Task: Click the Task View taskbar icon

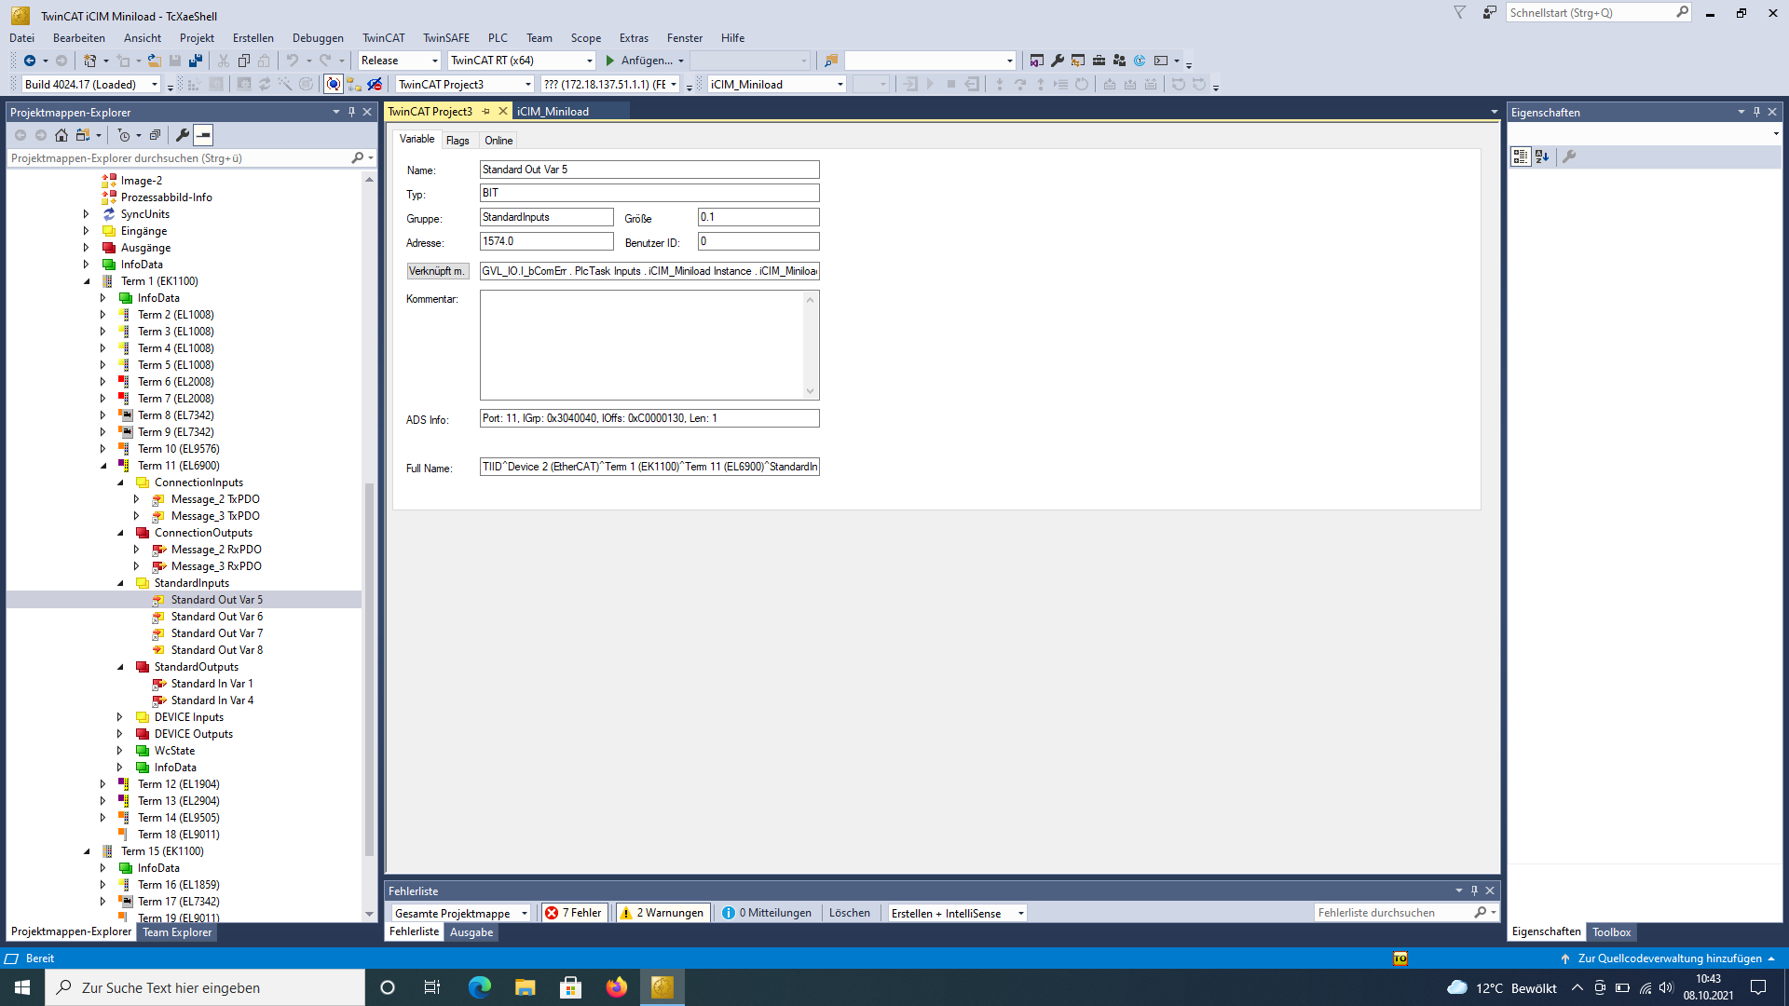Action: point(432,987)
